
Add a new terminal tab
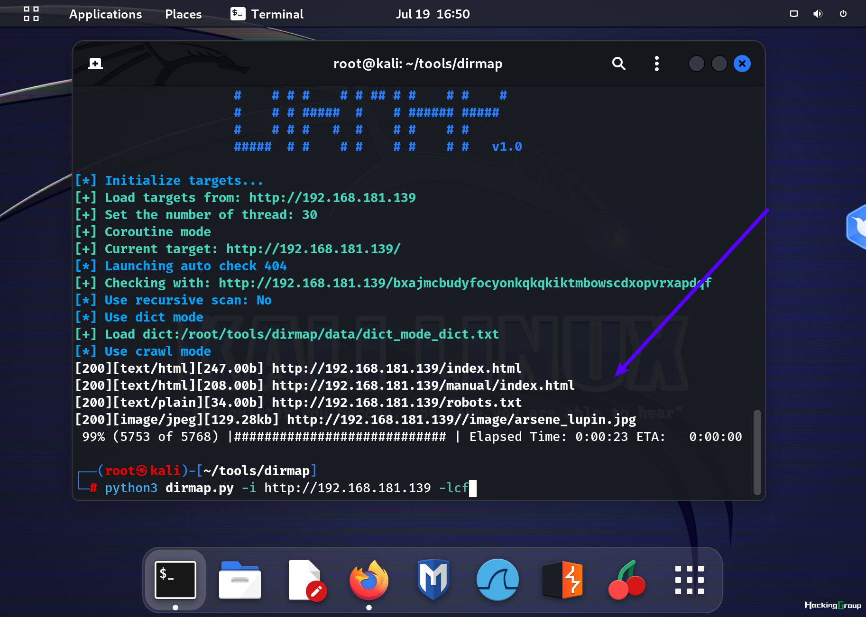95,64
